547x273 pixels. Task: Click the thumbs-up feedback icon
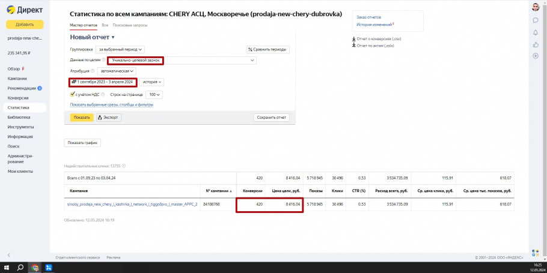535,44
